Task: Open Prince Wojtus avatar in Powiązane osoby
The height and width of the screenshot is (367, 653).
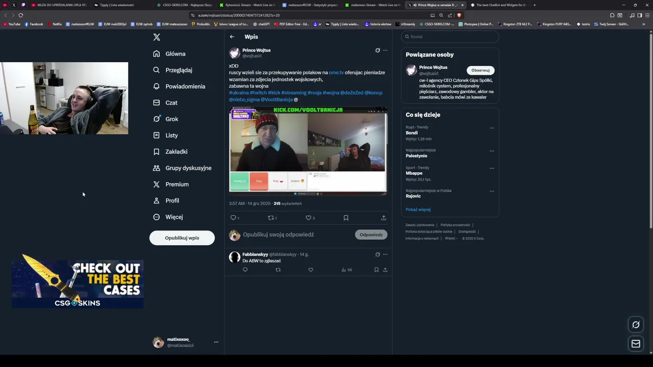Action: coord(411,70)
